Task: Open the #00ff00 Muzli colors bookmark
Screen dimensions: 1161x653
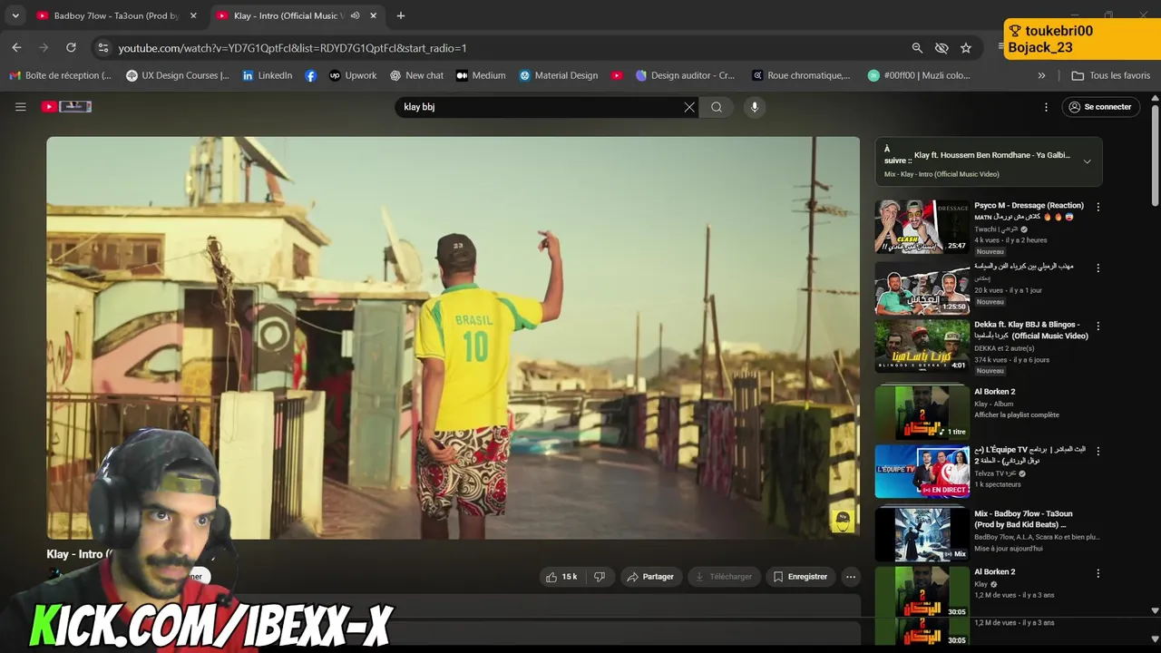Action: point(919,76)
